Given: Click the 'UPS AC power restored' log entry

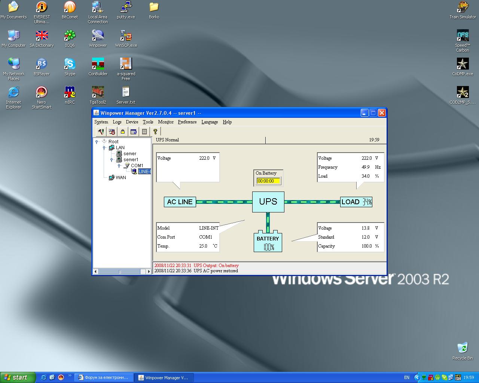Looking at the screenshot, I should [196, 271].
